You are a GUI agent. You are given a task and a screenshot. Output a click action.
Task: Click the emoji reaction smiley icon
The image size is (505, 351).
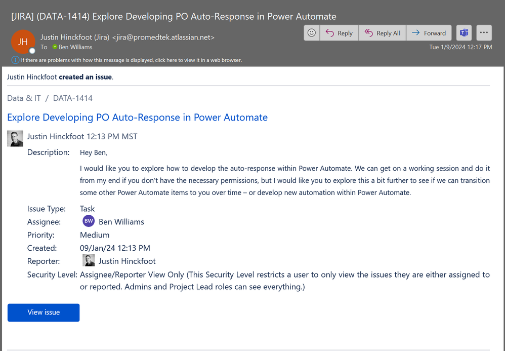[x=311, y=33]
